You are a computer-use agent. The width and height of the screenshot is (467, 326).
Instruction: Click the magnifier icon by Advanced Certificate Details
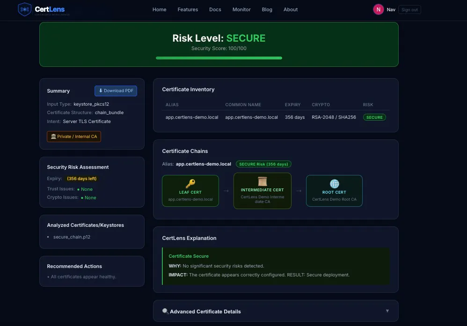[165, 312]
